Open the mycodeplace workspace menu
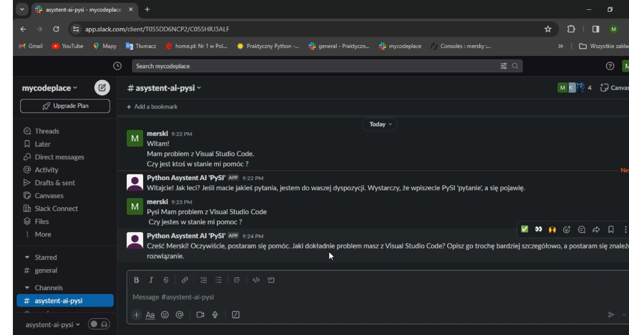The image size is (629, 335). click(x=50, y=88)
